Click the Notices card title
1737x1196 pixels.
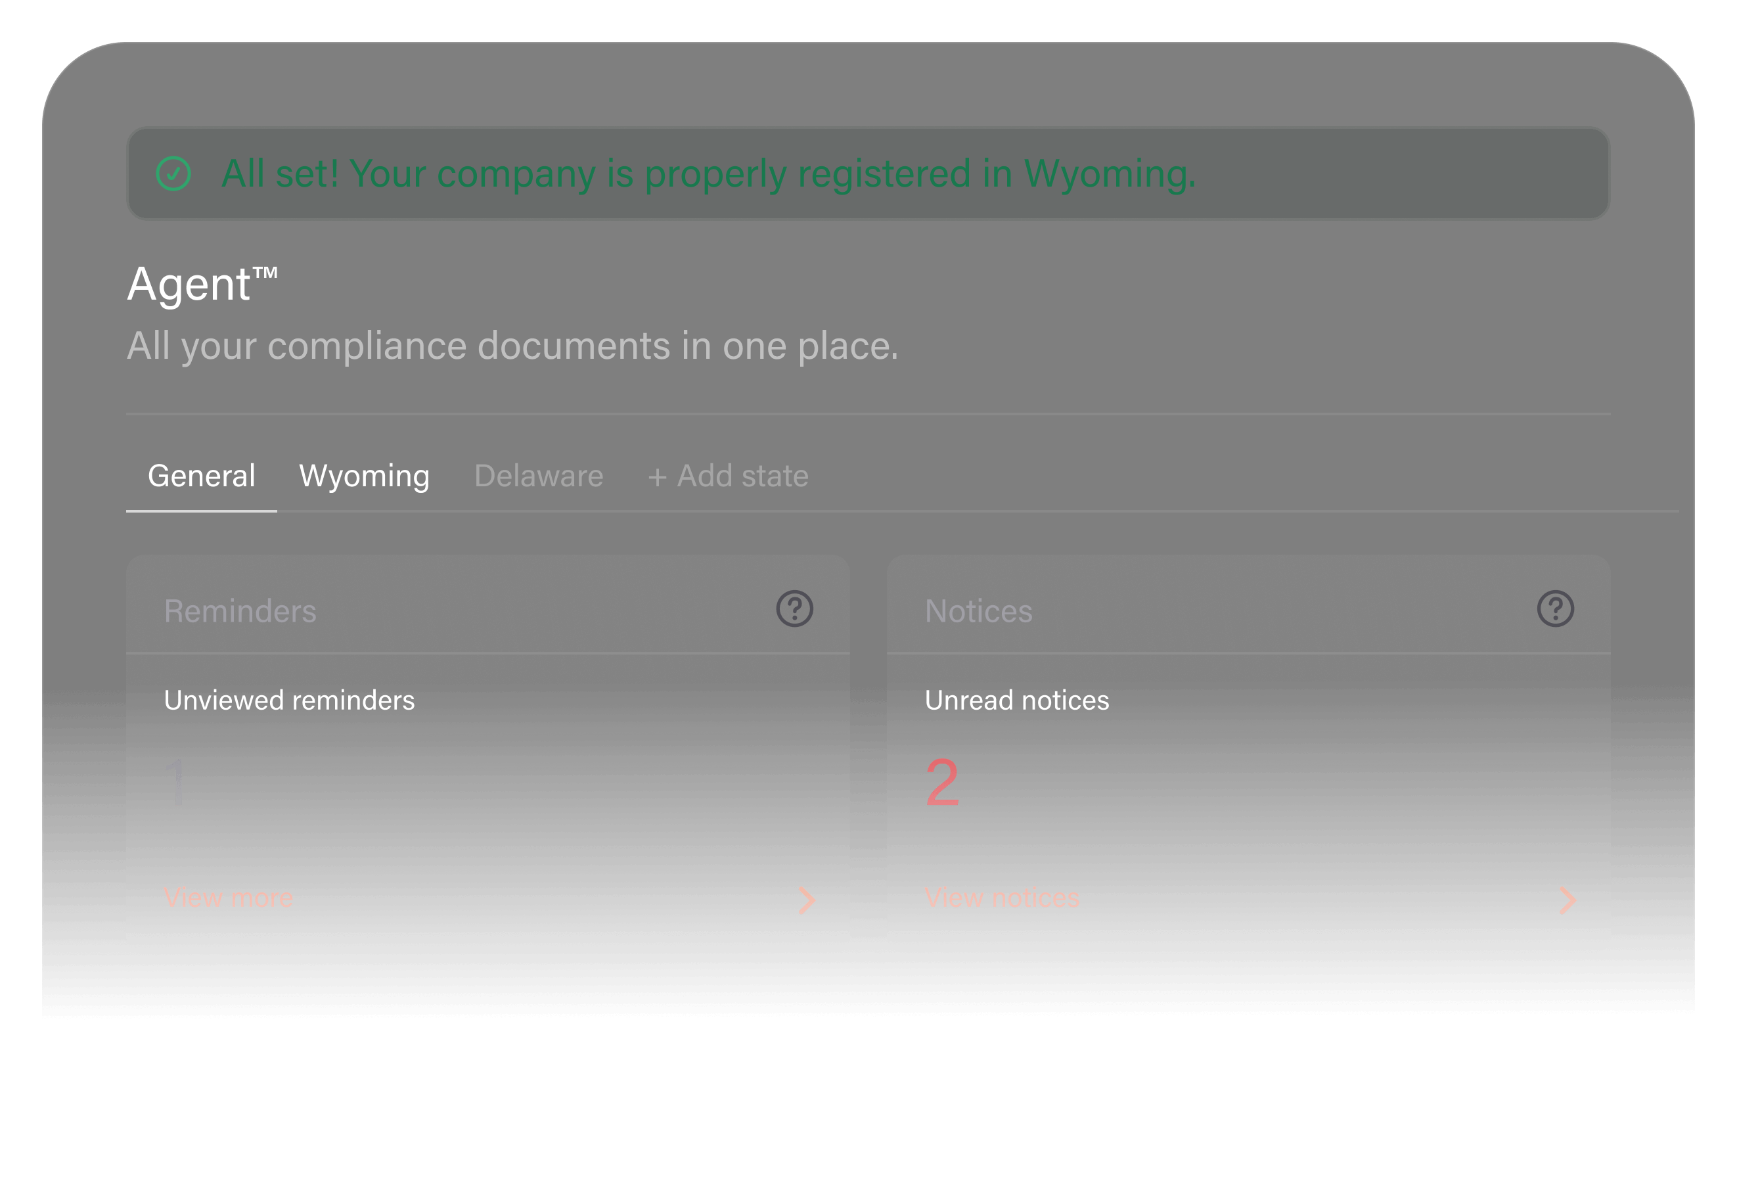click(978, 610)
